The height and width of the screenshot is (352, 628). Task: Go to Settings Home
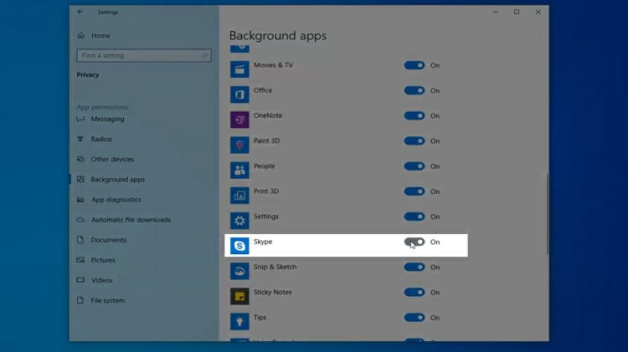pos(100,36)
